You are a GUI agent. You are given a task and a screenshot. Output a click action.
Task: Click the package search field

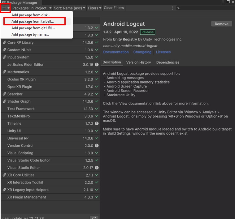206,8
